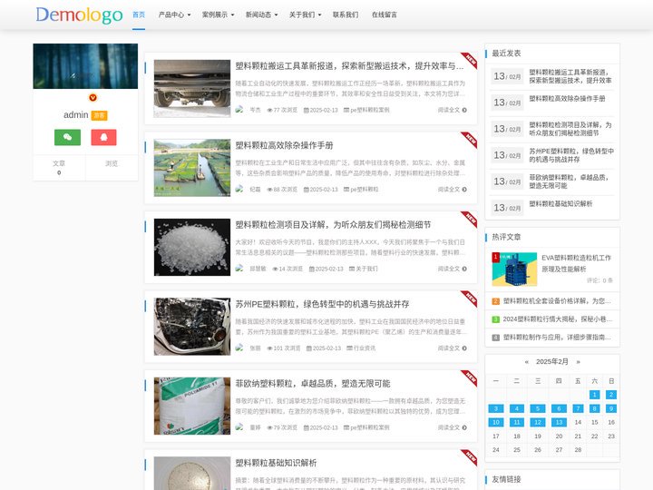Open main article title 塑料颗粒基础知识解析

tap(276, 463)
